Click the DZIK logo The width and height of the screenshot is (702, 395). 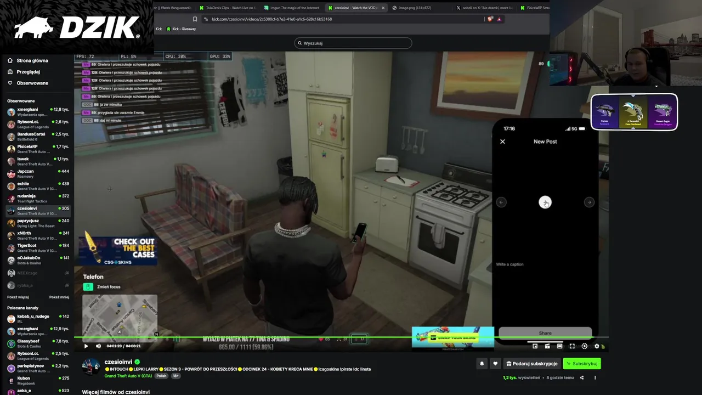[77, 27]
